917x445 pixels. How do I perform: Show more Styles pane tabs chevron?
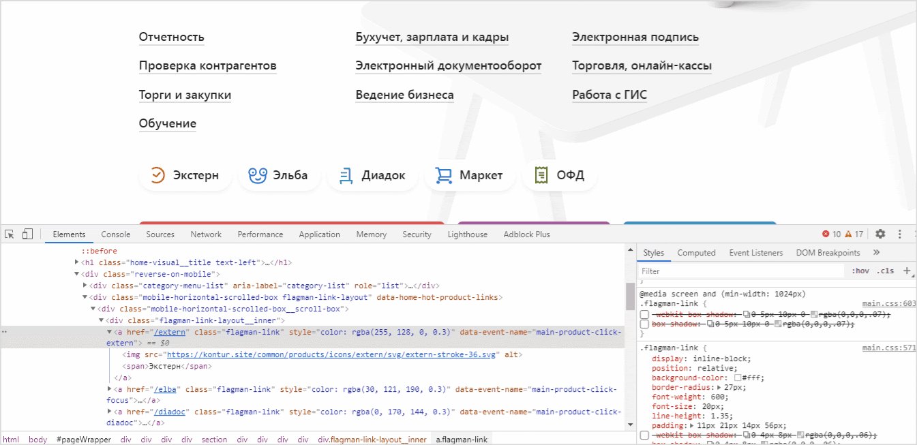click(876, 252)
